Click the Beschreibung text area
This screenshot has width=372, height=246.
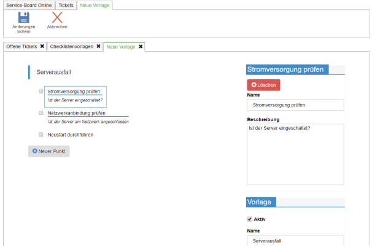(x=295, y=153)
